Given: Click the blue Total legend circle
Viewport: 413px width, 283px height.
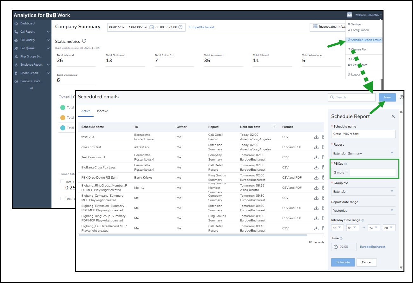Looking at the screenshot, I should pyautogui.click(x=62, y=128).
